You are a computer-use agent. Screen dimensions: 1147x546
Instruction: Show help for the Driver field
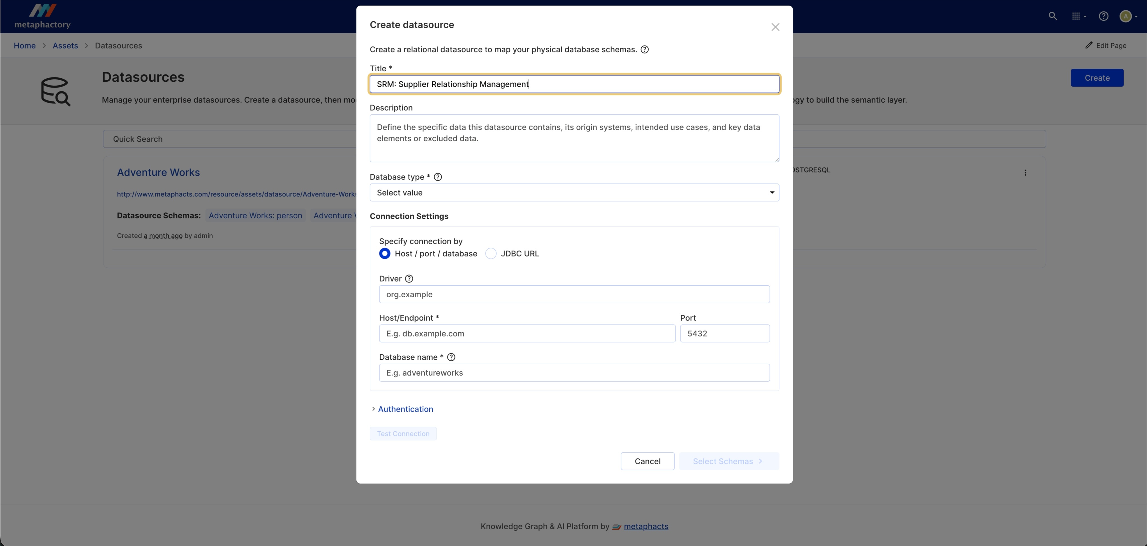(x=409, y=279)
